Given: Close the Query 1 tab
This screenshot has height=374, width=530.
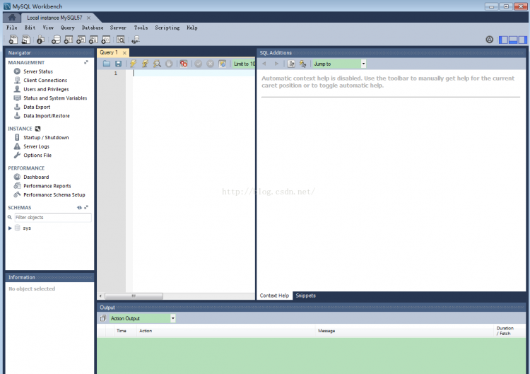Looking at the screenshot, I should pyautogui.click(x=124, y=53).
